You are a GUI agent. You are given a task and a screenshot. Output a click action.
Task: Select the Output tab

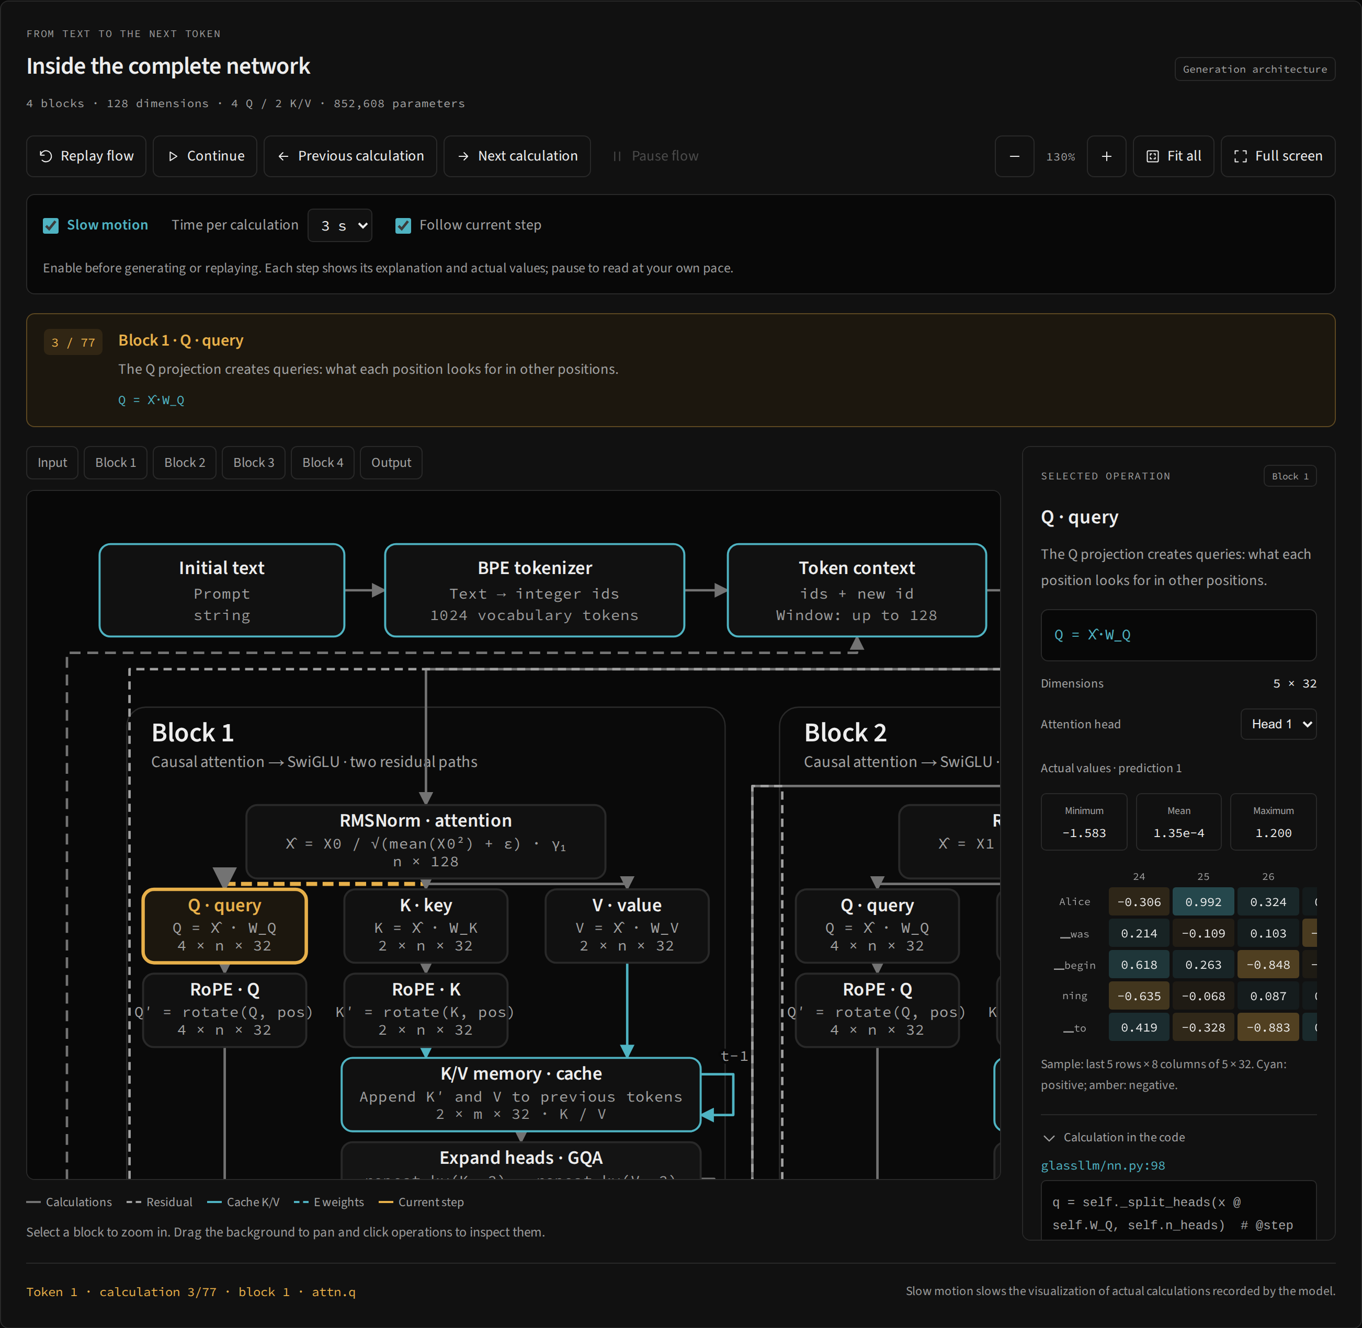click(391, 462)
